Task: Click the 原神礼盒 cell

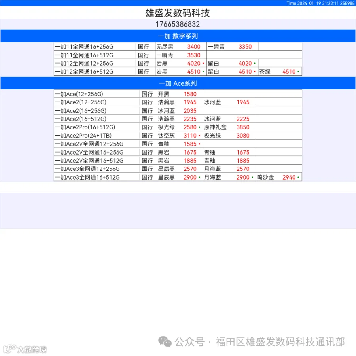Action: coord(215,127)
